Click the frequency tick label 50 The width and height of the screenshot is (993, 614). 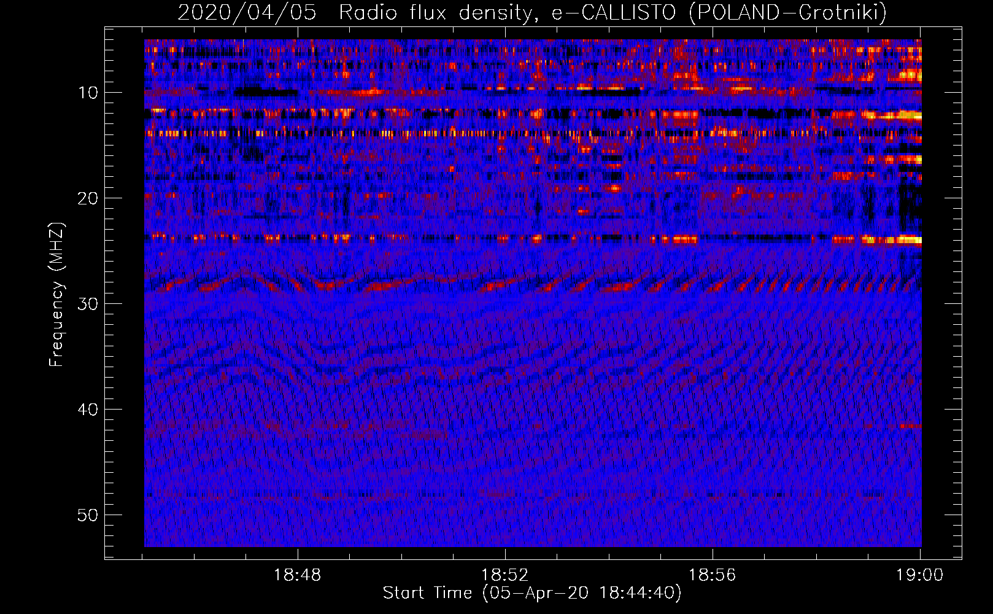coord(88,515)
